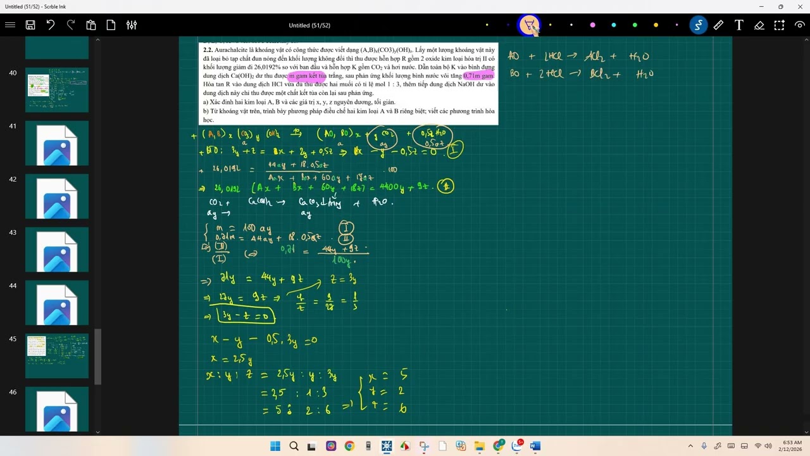Click the paste clipboard icon
Screen dimensions: 810x456
[x=91, y=25]
